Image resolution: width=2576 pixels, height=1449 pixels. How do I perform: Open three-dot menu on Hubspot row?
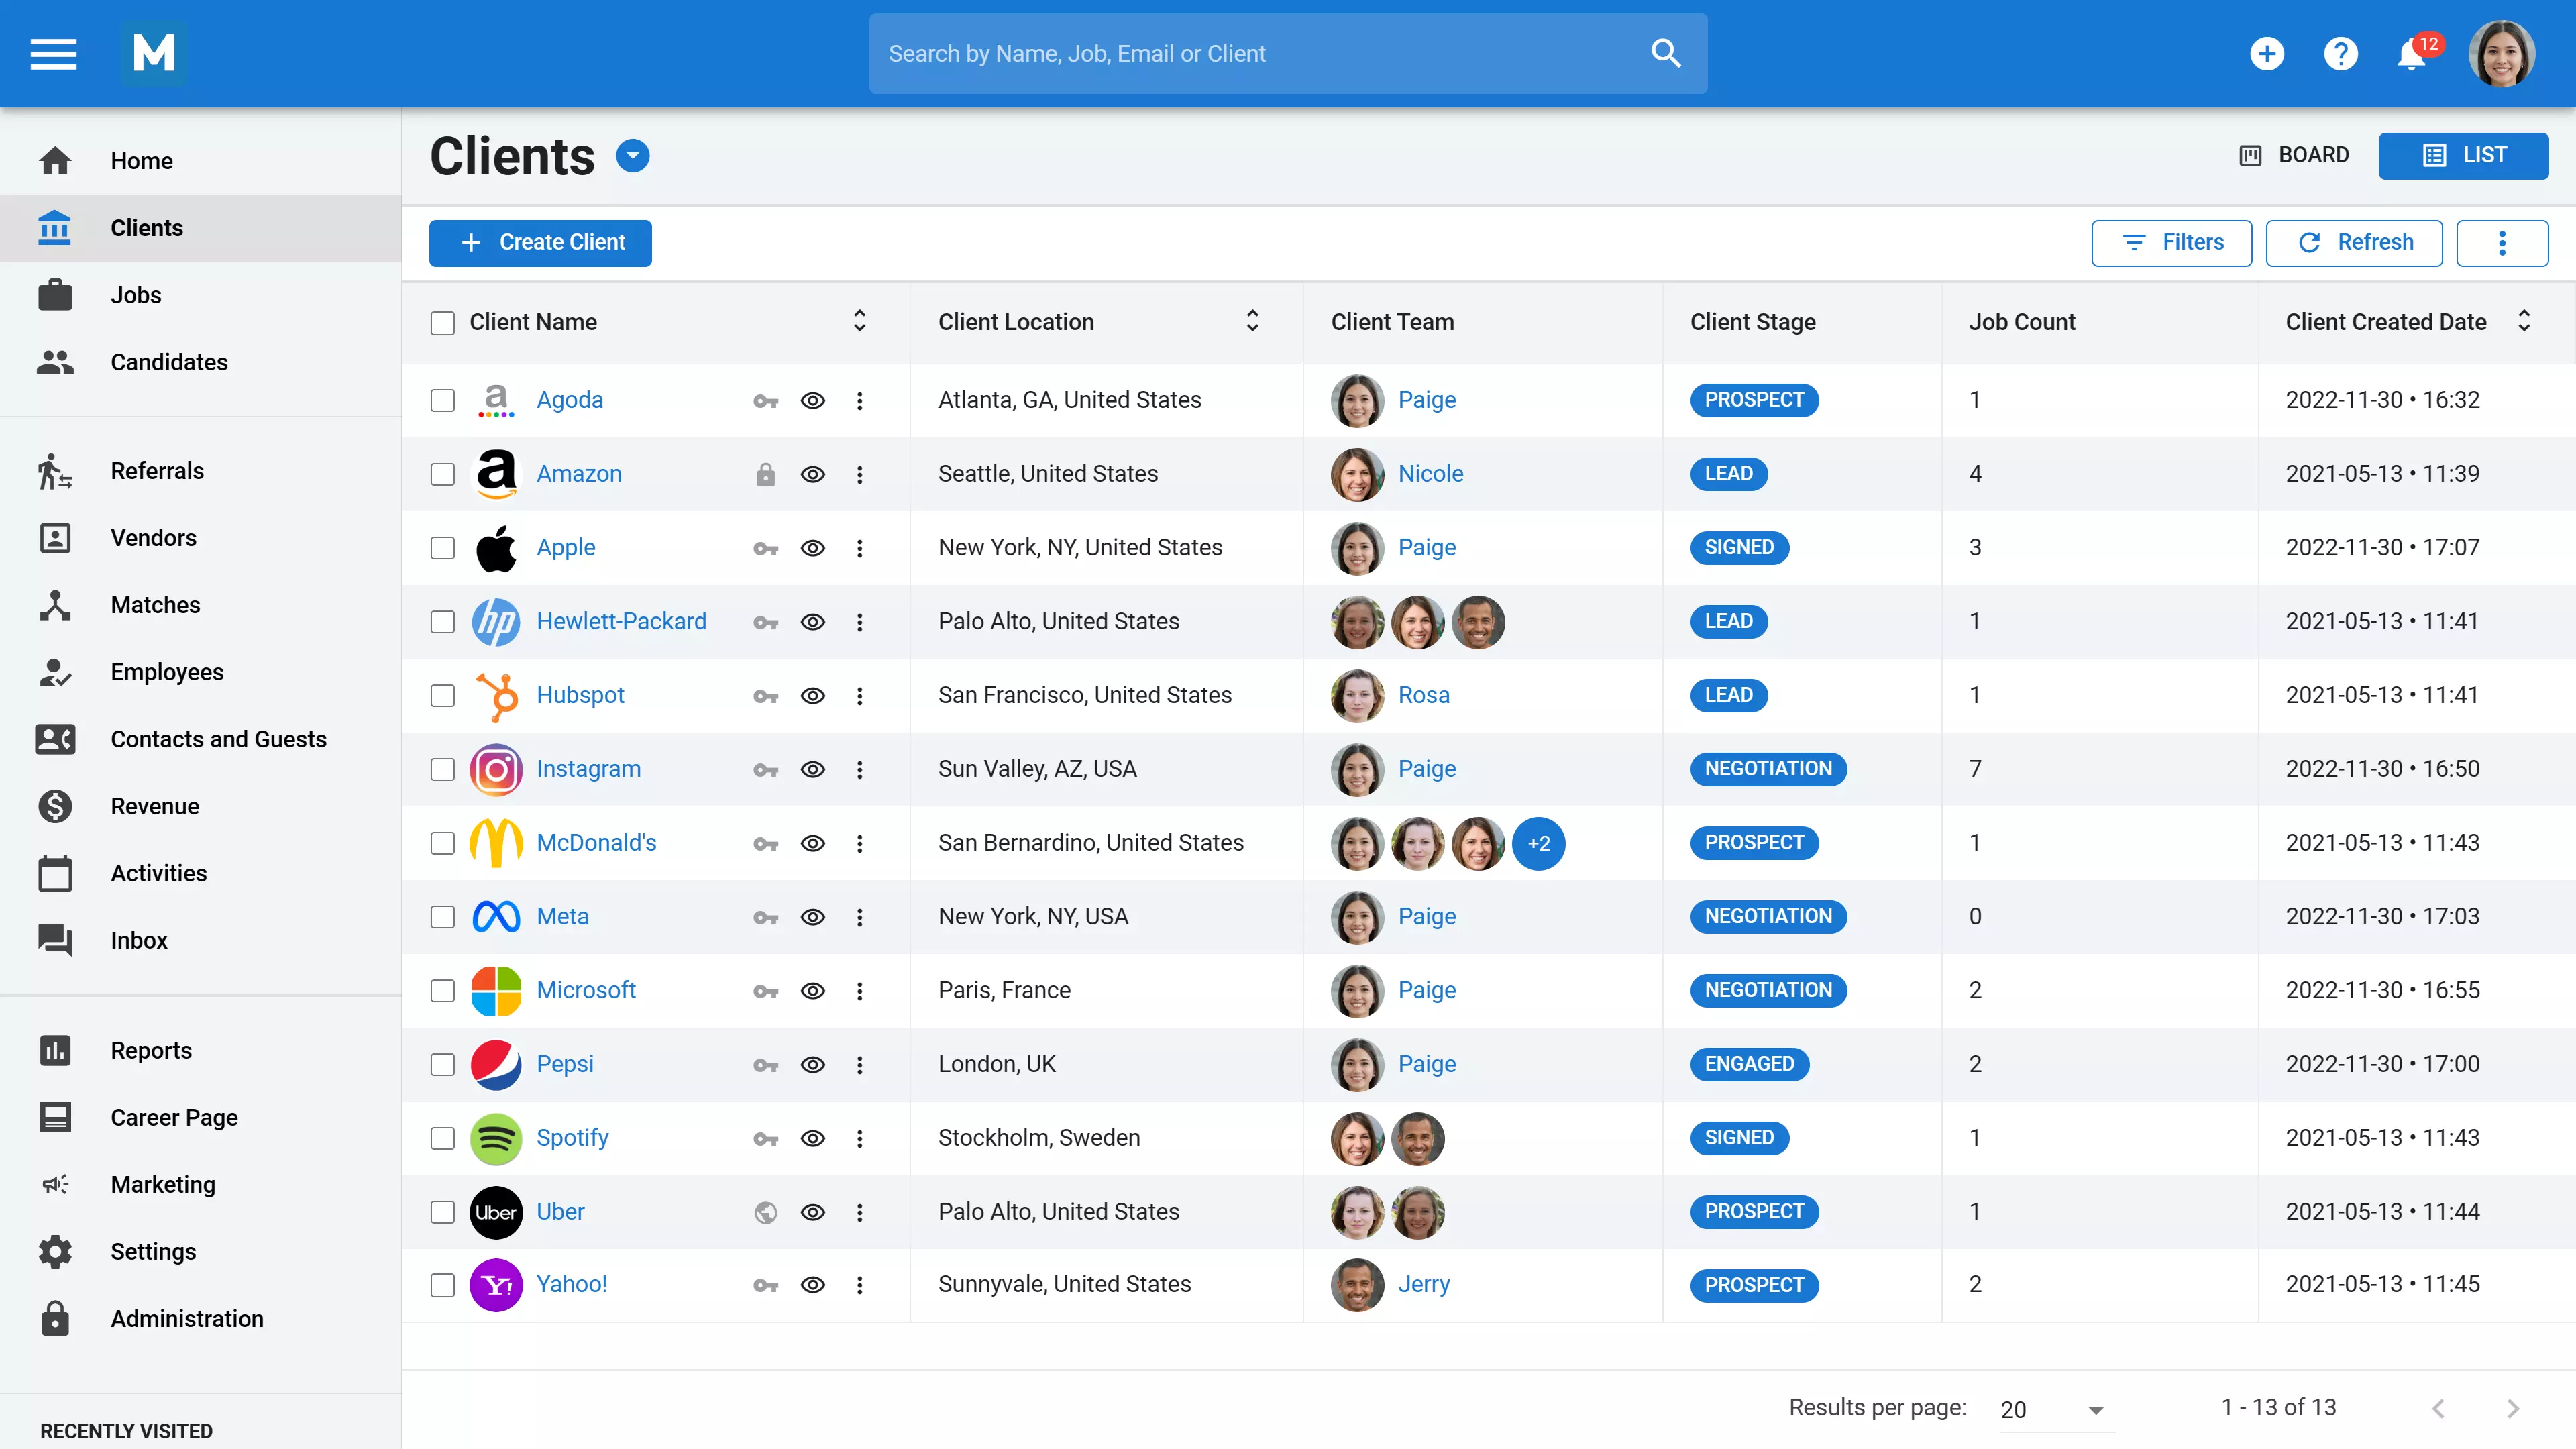859,696
